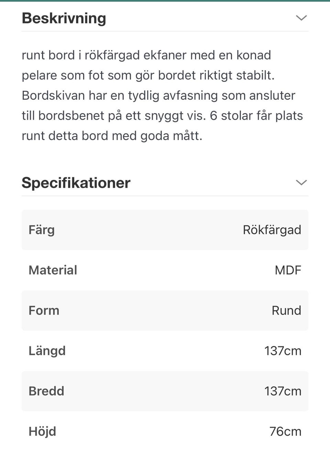Click the 76cm height value

point(285,431)
